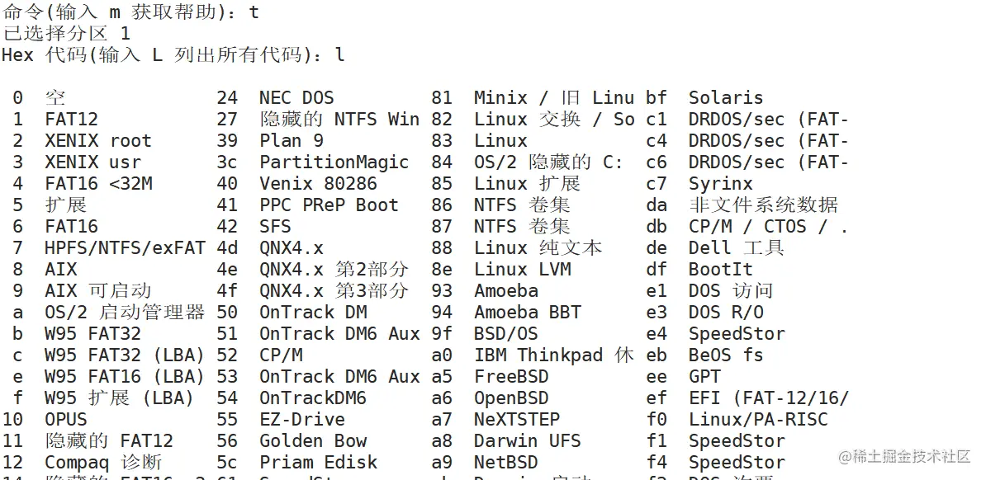Click the '命令(输入 m 获取帮助)' prompt line
This screenshot has height=480, width=986.
[x=130, y=12]
